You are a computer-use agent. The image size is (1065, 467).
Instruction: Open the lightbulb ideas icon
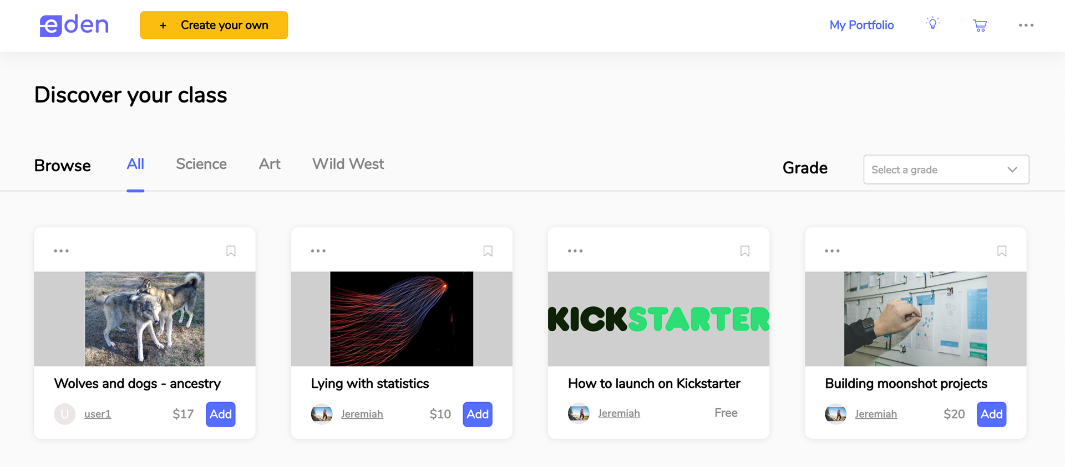tap(933, 24)
